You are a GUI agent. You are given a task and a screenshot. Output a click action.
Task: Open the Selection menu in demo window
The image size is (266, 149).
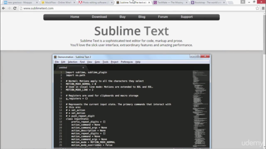72,62
